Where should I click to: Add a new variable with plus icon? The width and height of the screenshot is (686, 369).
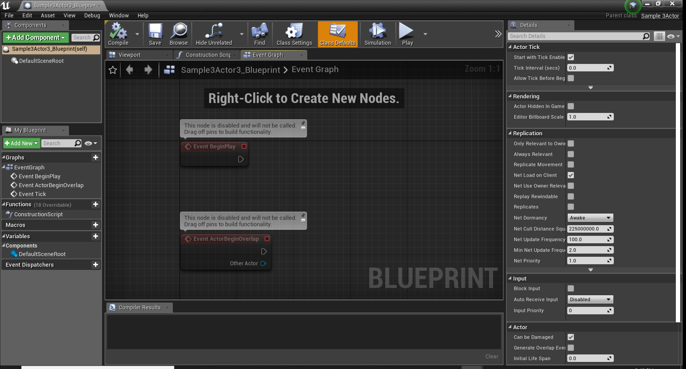click(95, 236)
